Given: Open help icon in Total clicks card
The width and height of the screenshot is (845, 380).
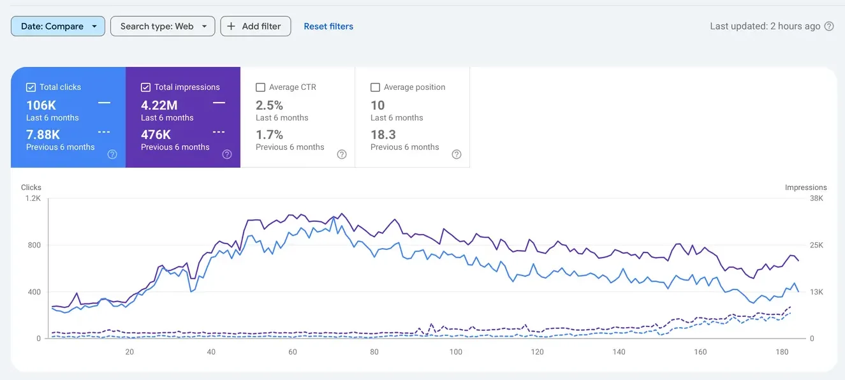Looking at the screenshot, I should click(x=112, y=154).
